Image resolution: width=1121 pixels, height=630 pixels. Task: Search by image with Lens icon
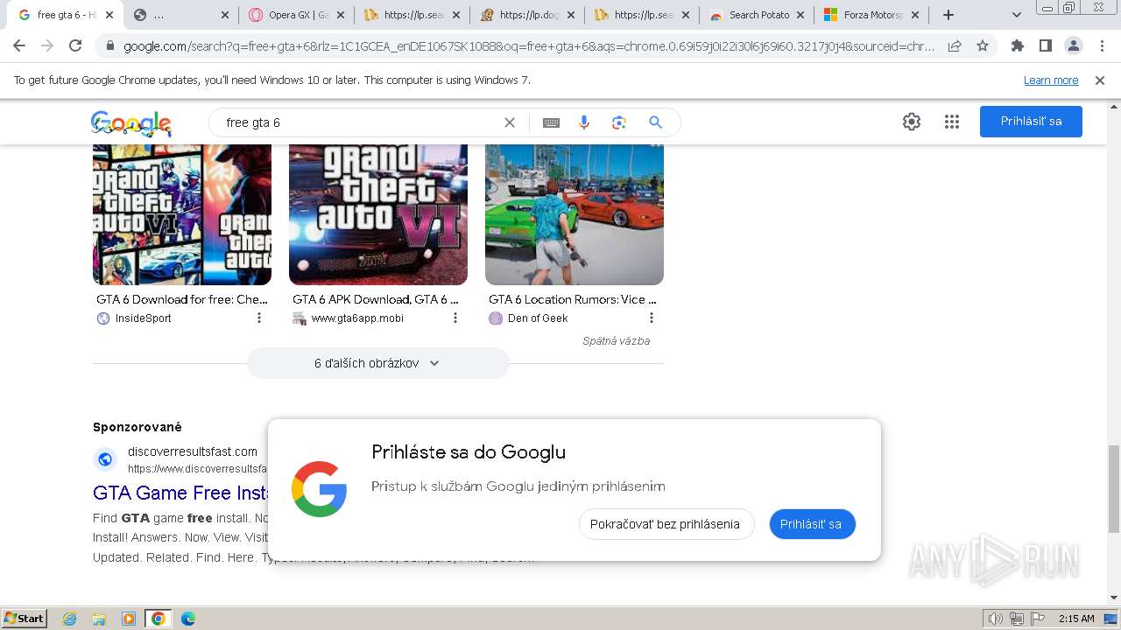(619, 122)
